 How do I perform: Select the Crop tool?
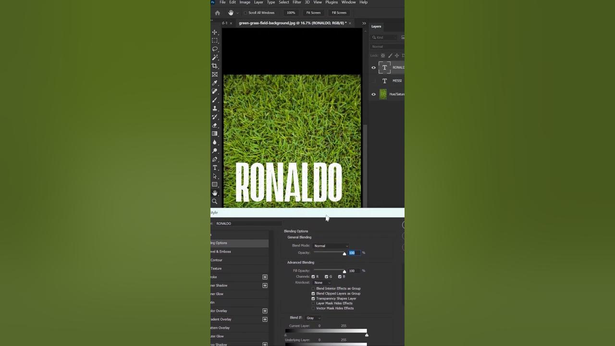(x=215, y=66)
